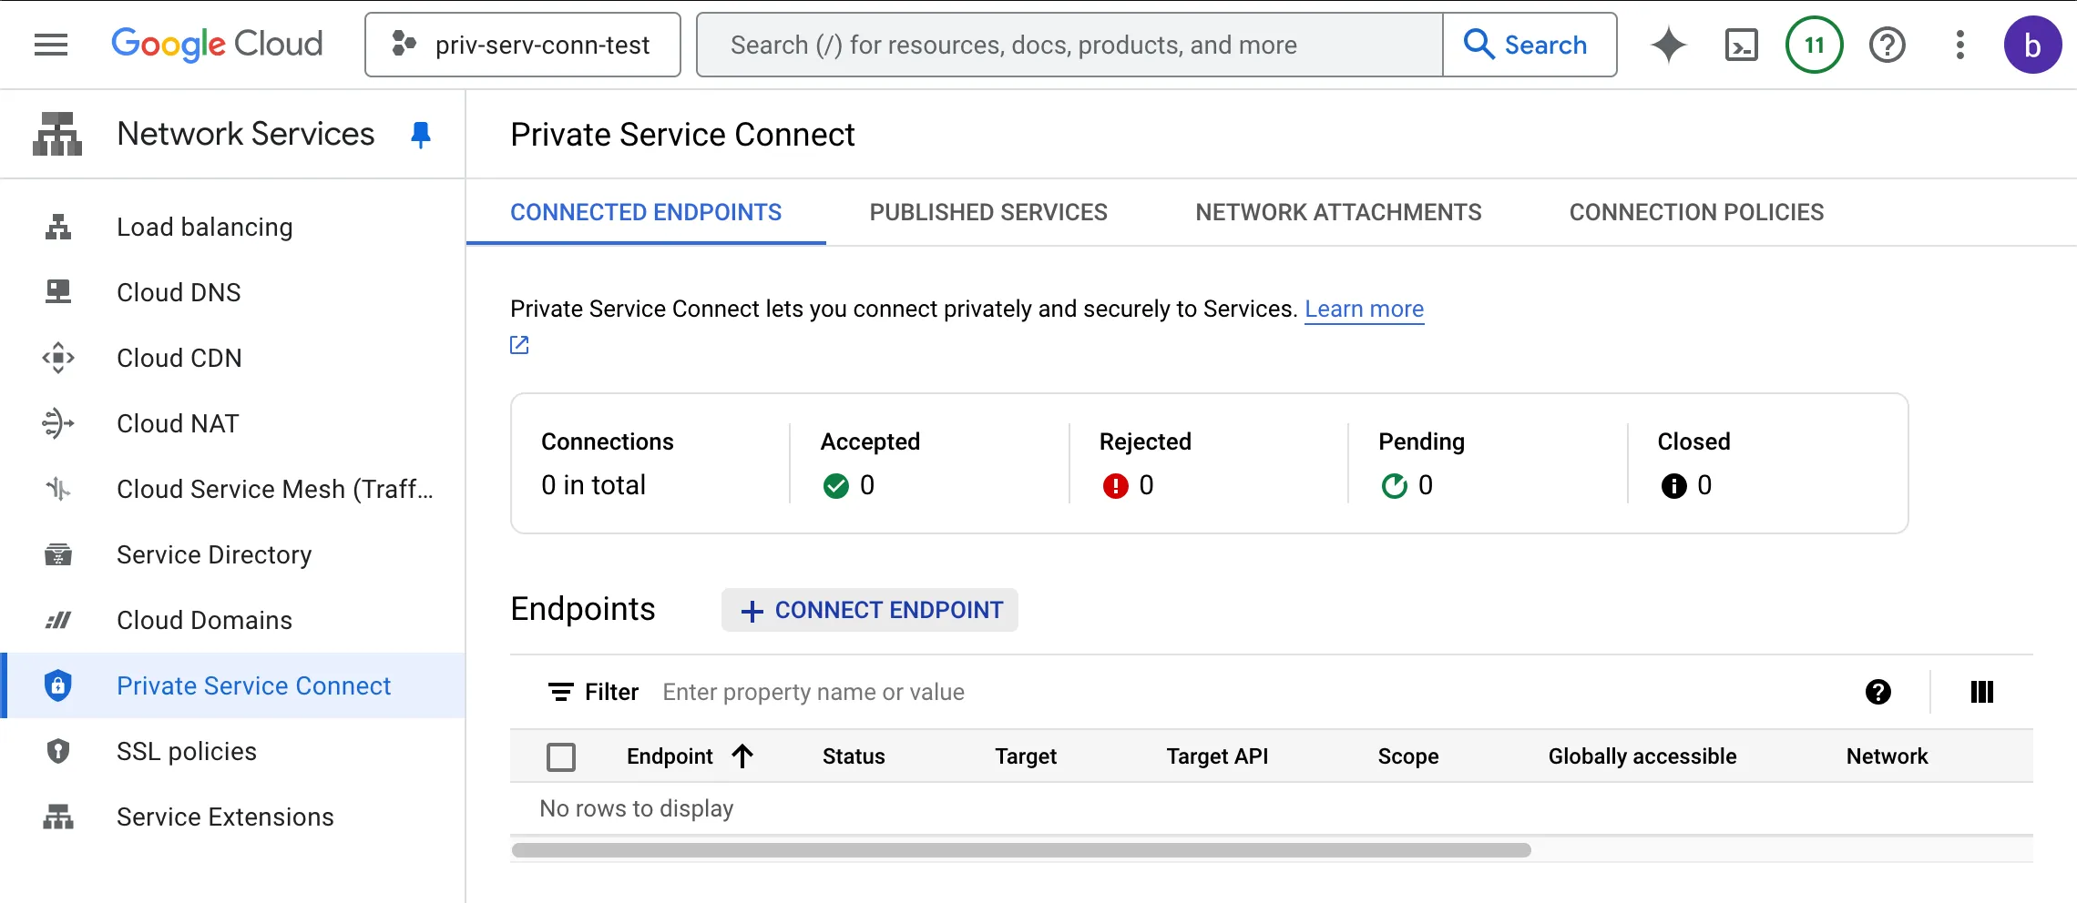Click the Connect Endpoint button
The width and height of the screenshot is (2077, 903).
[x=869, y=610]
